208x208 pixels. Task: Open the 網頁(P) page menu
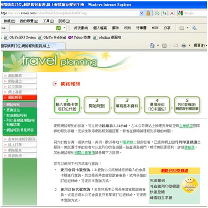(200, 46)
